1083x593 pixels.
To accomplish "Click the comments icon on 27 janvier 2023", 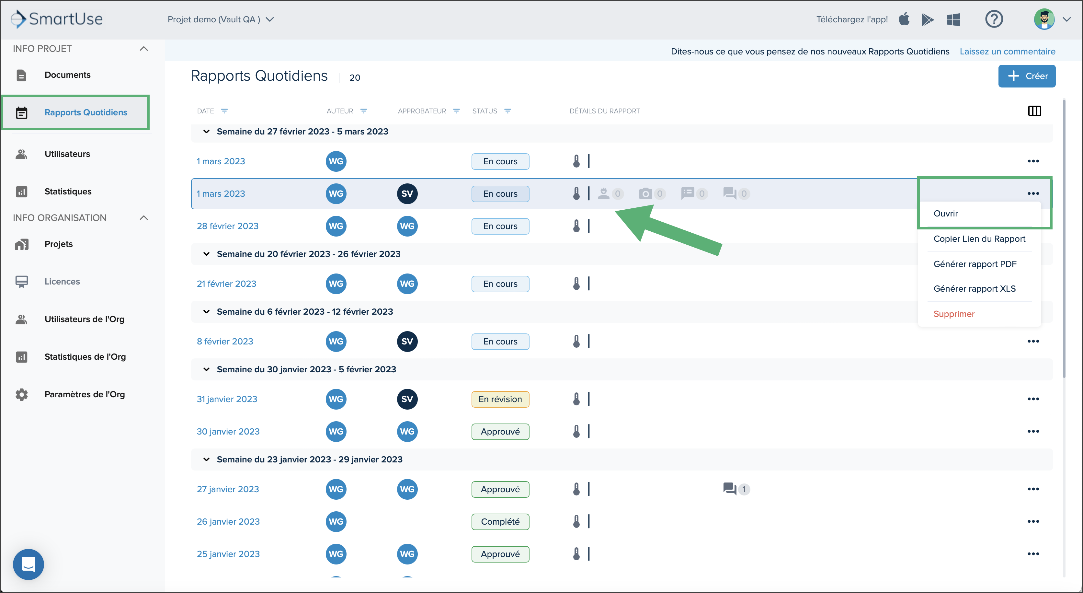I will click(729, 489).
